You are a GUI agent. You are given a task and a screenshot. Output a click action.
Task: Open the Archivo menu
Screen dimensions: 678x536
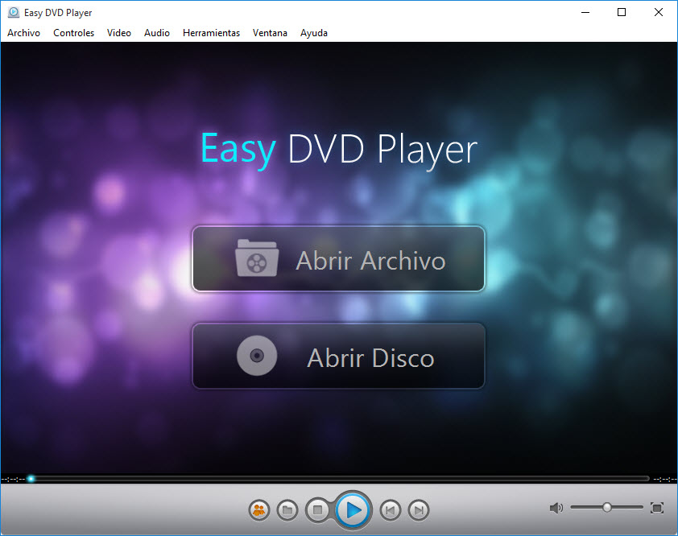click(24, 33)
